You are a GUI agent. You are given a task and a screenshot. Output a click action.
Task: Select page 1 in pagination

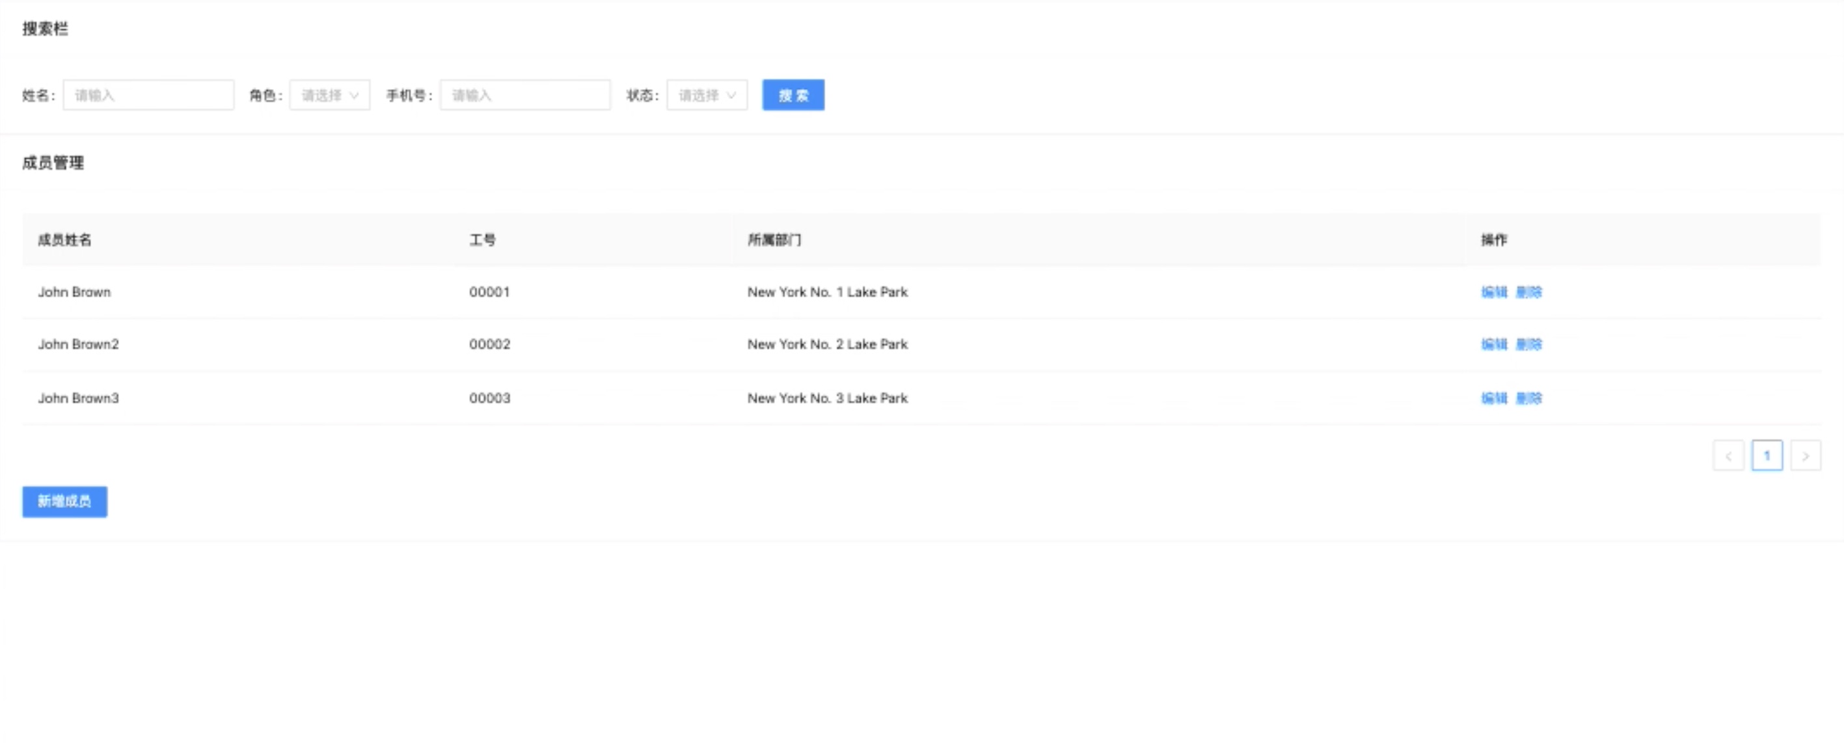[x=1767, y=455]
